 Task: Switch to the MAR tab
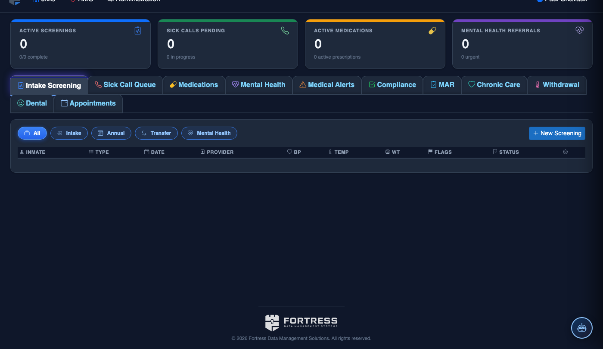click(442, 85)
